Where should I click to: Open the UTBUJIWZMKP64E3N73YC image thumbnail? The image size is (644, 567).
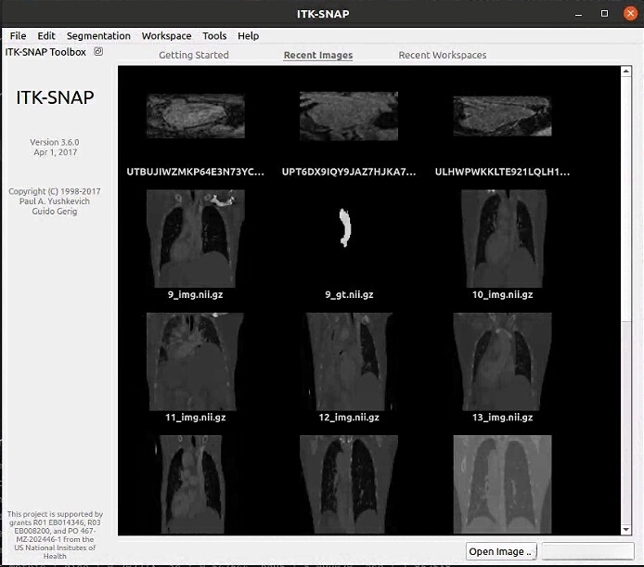(196, 116)
